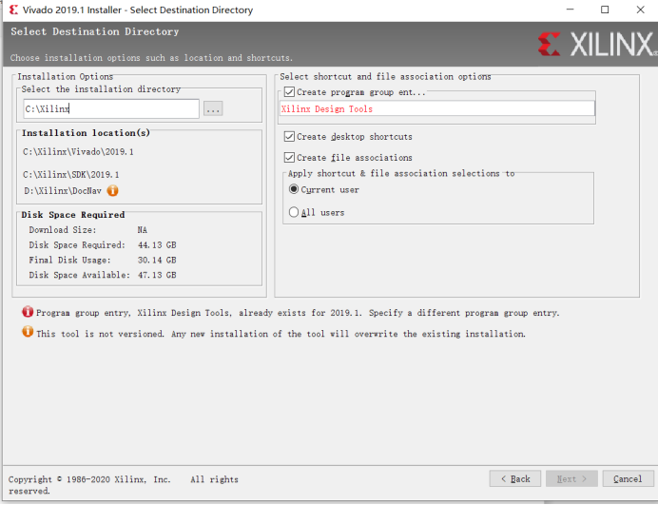Screen dimensions: 658x505
Task: Click the Final Disk Usage 30.14 GB value
Action: (157, 261)
